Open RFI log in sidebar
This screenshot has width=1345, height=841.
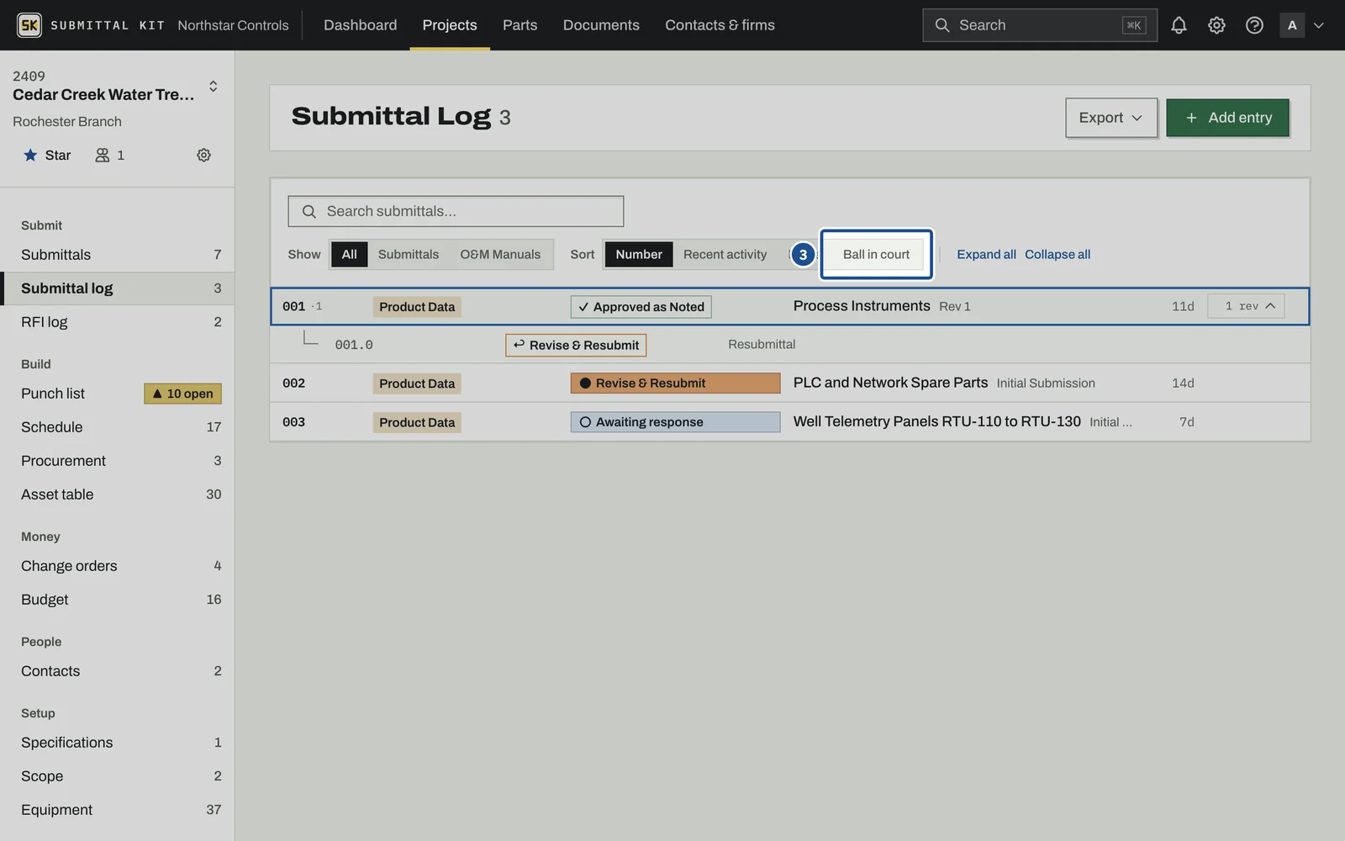point(117,322)
